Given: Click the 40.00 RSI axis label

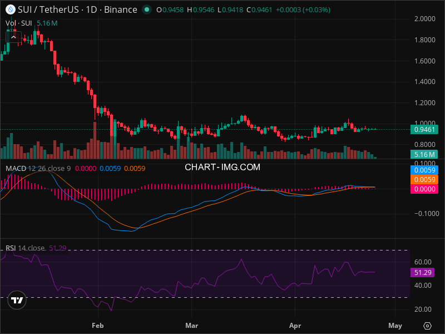Looking at the screenshot, I should (x=423, y=286).
